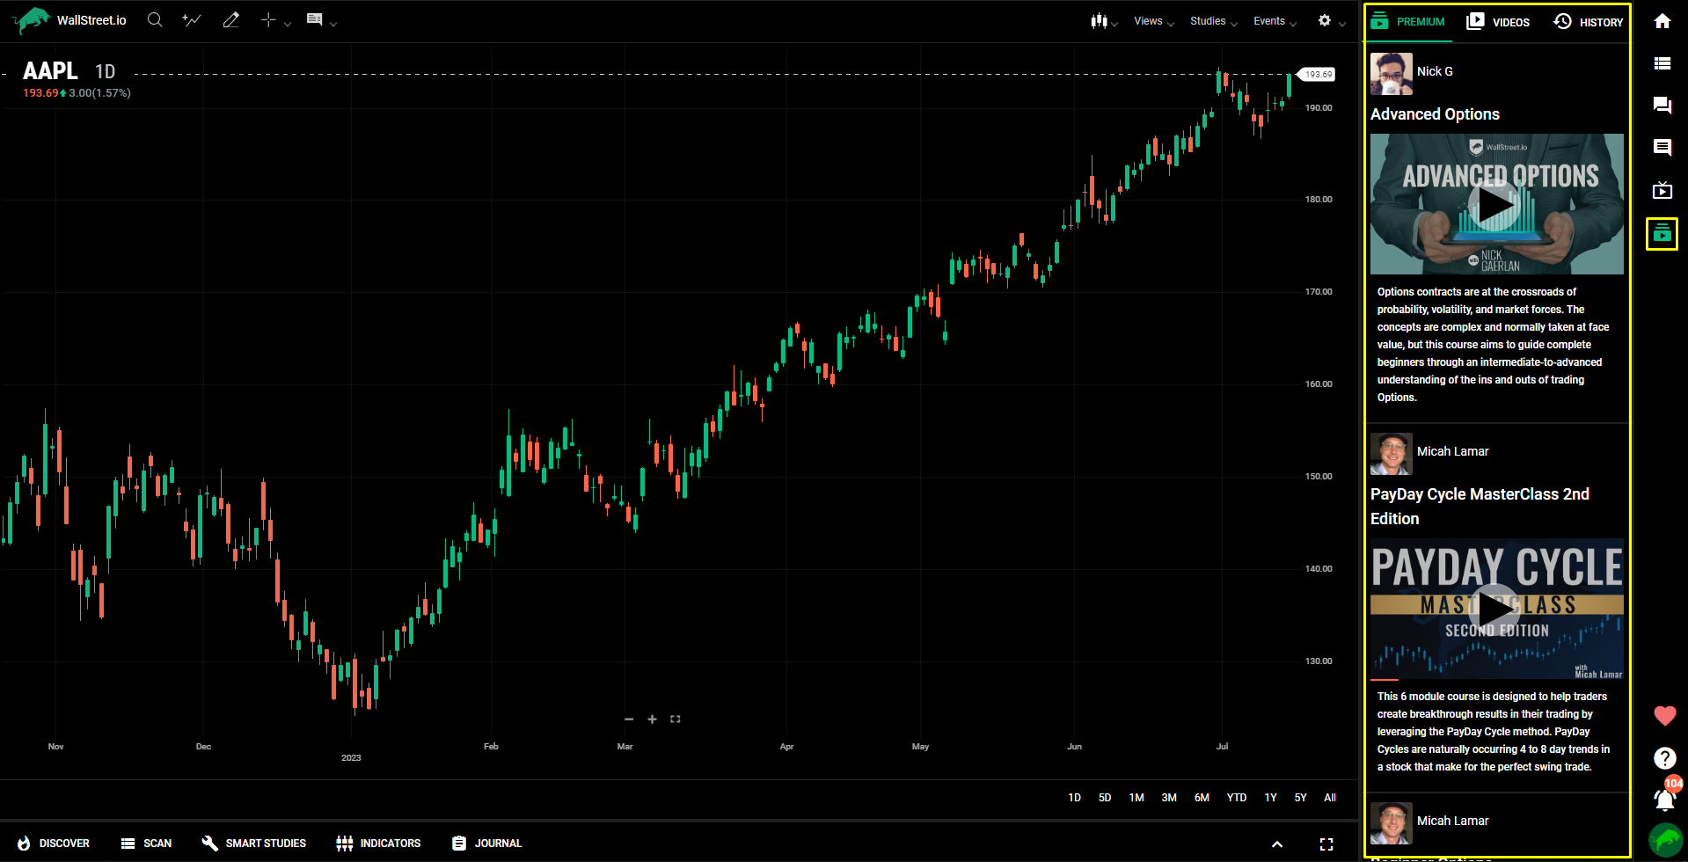This screenshot has height=862, width=1688.
Task: Open the INDICATORS bottom tab
Action: point(379,844)
